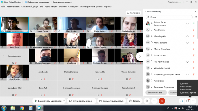Toggle Nazar Luchko muted mic in list
The width and height of the screenshot is (198, 111).
pyautogui.click(x=193, y=55)
